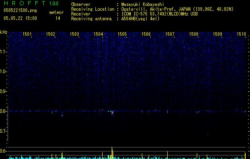Screen dimensions: 250x159
Task: Click the Receiver label
Action: click(81, 14)
